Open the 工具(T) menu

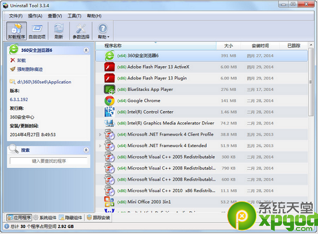click(x=74, y=16)
